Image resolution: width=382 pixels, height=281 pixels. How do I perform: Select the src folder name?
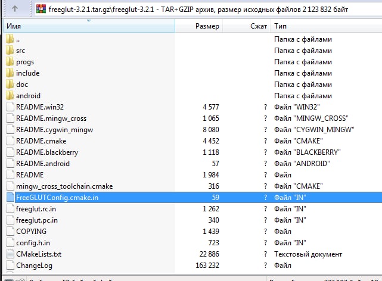point(20,51)
